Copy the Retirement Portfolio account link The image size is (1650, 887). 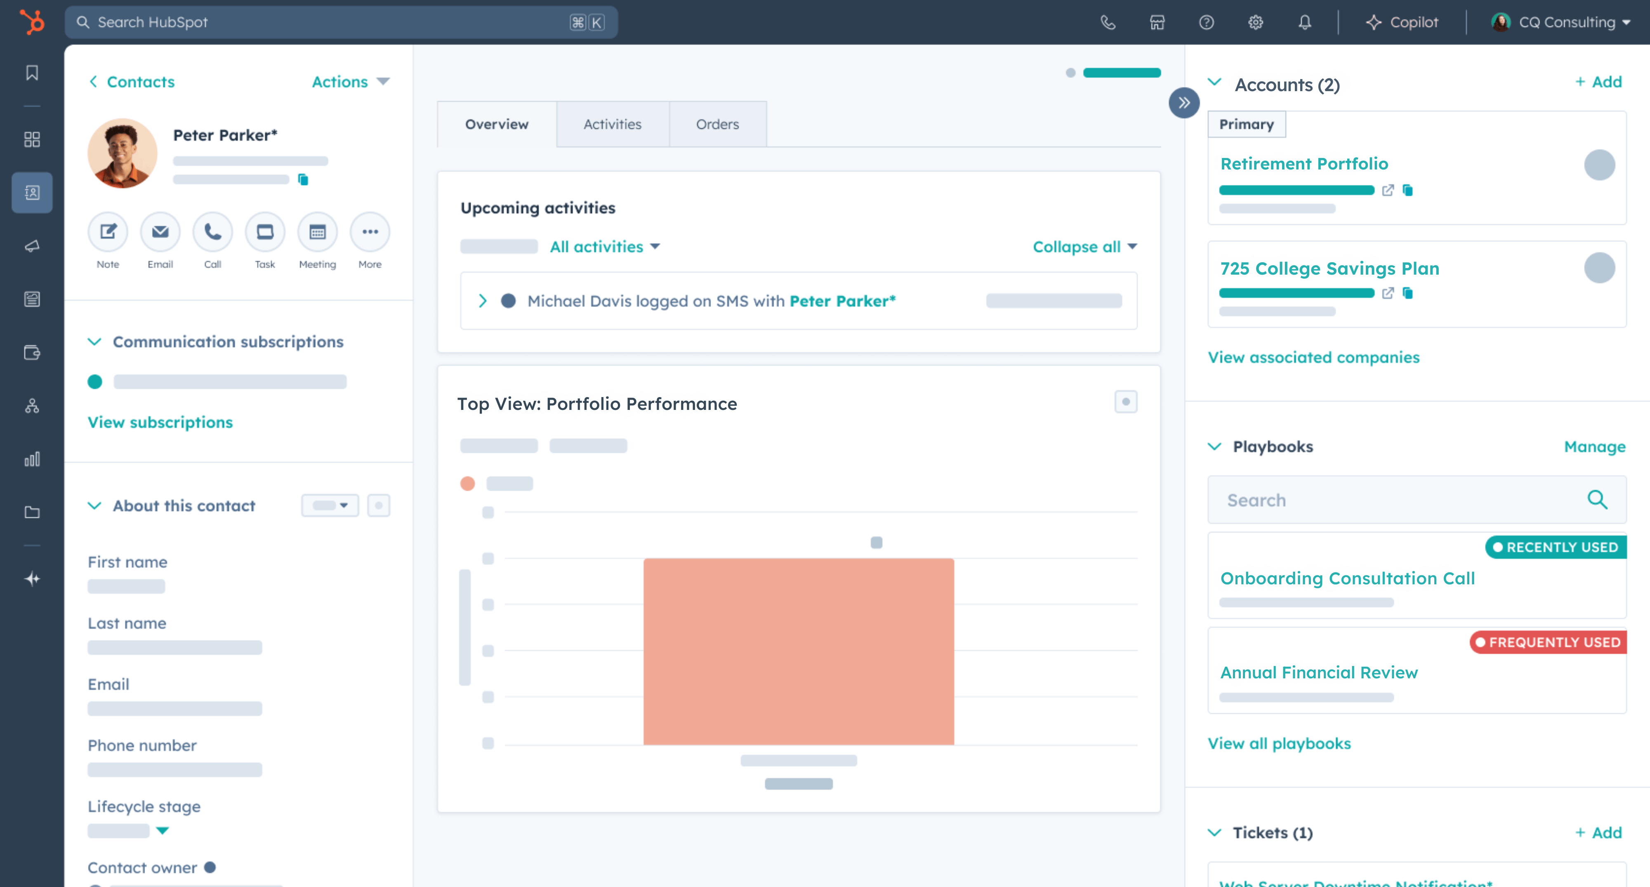click(x=1409, y=190)
